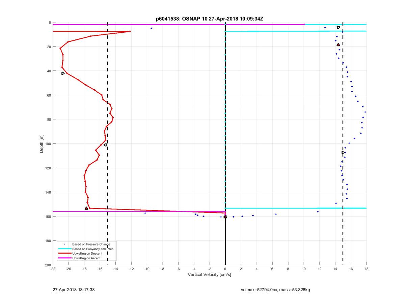Click the white triangle marker near 42 m depth
Screen dimensions: 405x298
coord(63,73)
